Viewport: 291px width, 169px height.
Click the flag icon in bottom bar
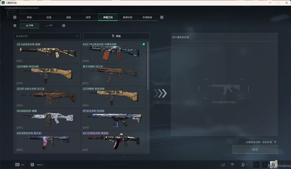pos(232,165)
